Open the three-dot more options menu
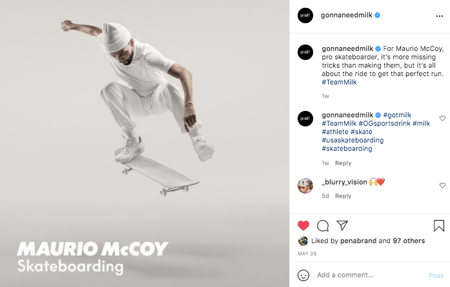 (x=440, y=16)
